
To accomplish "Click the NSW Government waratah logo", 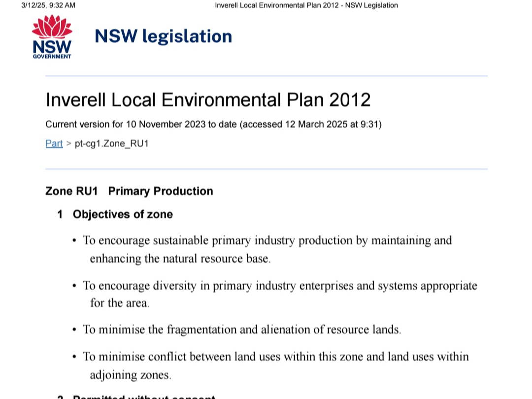I will 52,37.
